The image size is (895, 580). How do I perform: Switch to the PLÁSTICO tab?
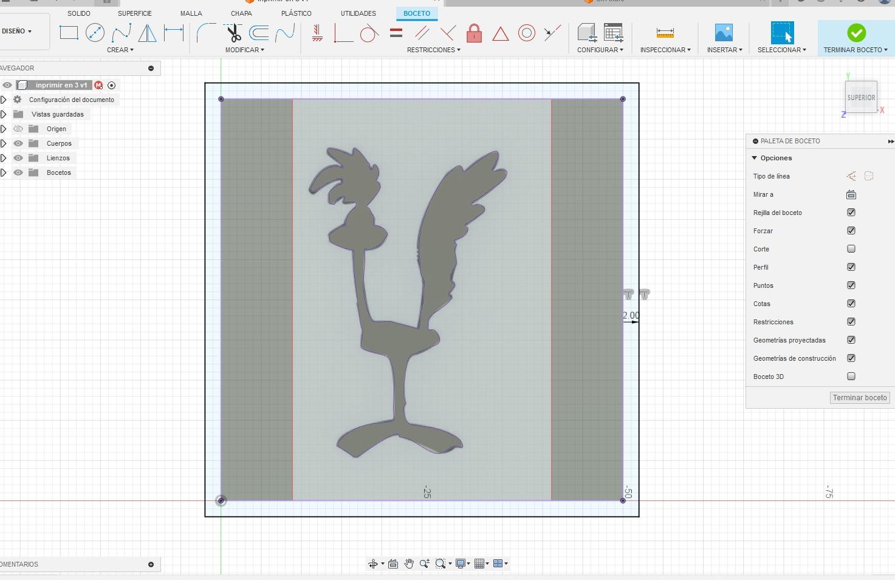(x=297, y=13)
